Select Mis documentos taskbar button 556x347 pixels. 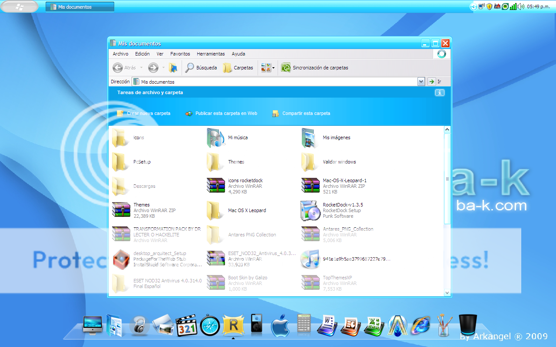tap(80, 7)
